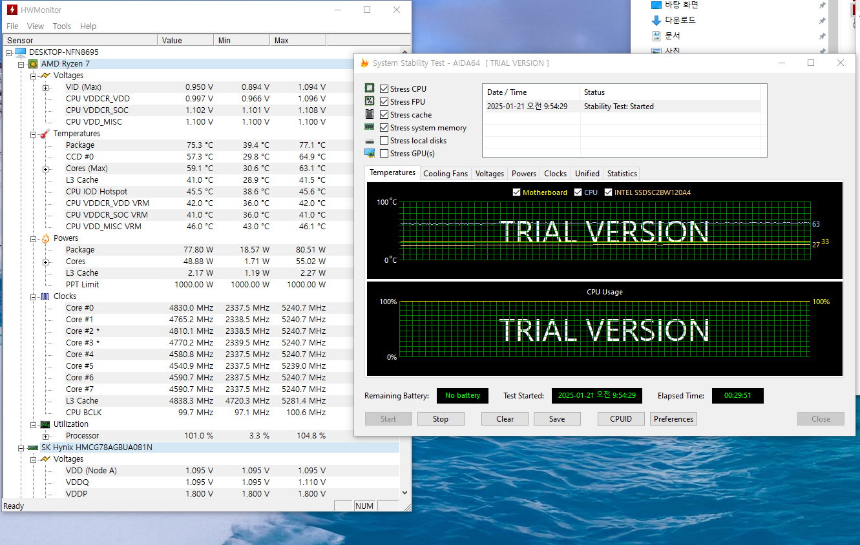The width and height of the screenshot is (860, 545).
Task: Toggle the CPU graph checkbox
Action: 578,192
